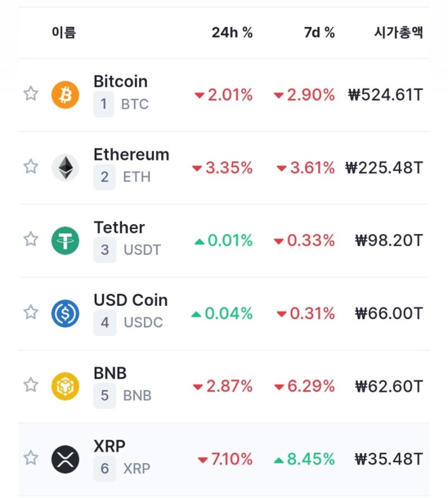Screen dimensions: 448x498
Task: Click the yellow BNB logo icon
Action: tap(65, 386)
